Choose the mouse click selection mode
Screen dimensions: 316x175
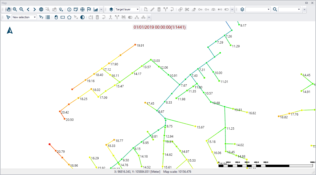pos(56,17)
